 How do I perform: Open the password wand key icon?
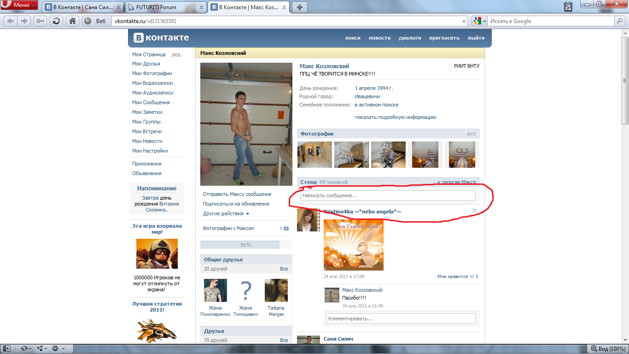point(40,21)
